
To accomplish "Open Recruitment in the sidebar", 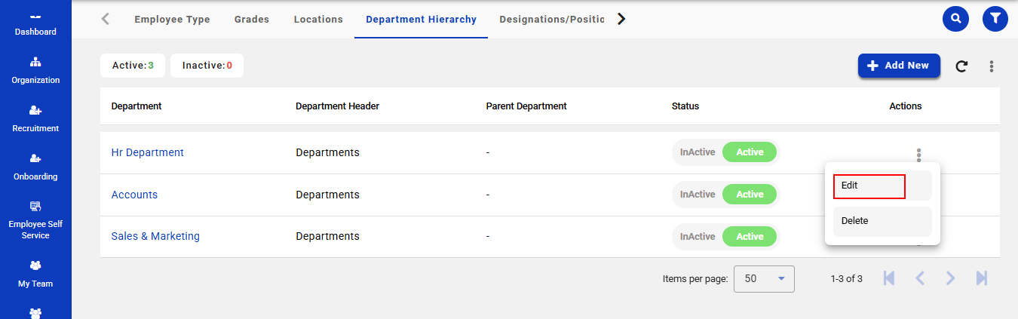I will 35,118.
